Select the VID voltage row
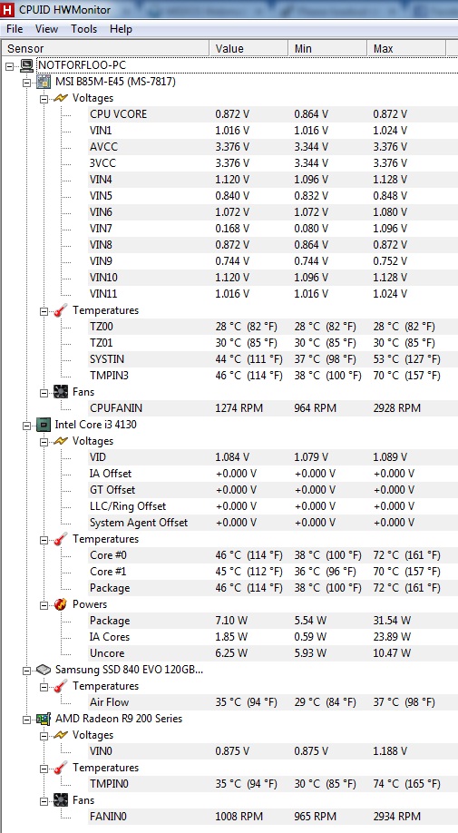458x833 pixels. point(273,456)
